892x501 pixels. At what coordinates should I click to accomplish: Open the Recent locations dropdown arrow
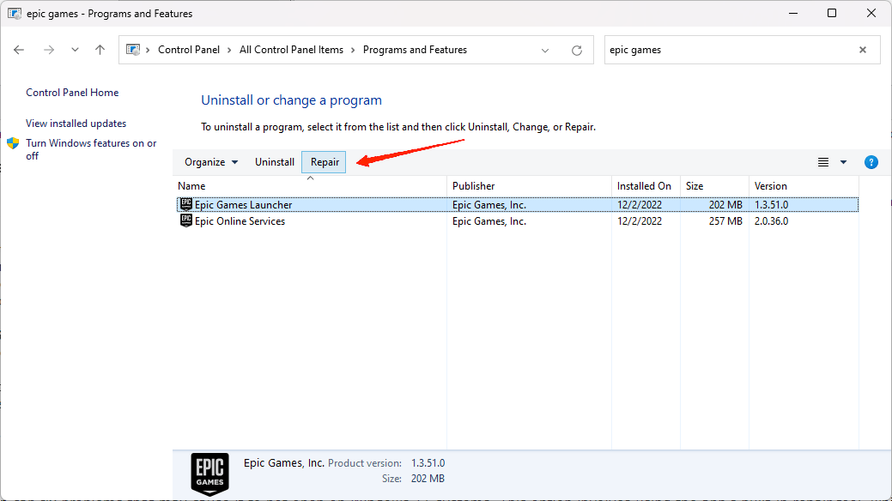pos(76,50)
